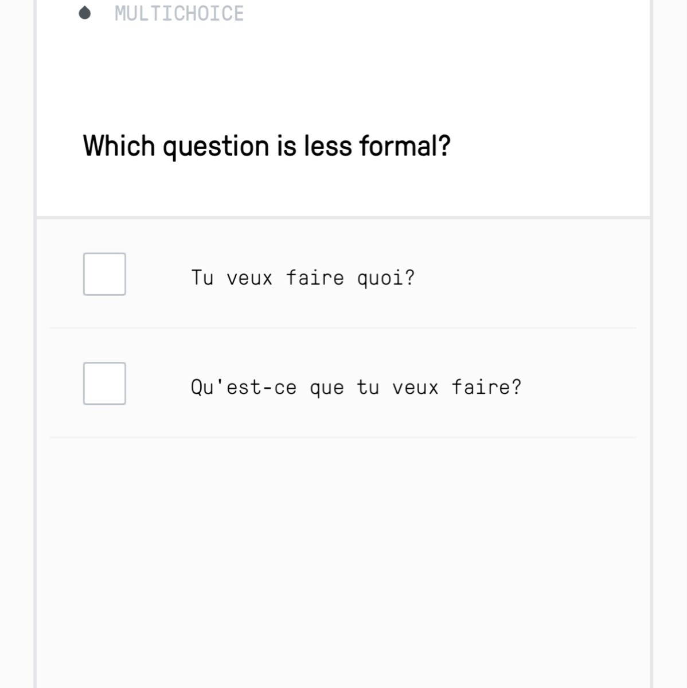Click the word "question" in the heading
The image size is (687, 688).
[x=216, y=147]
